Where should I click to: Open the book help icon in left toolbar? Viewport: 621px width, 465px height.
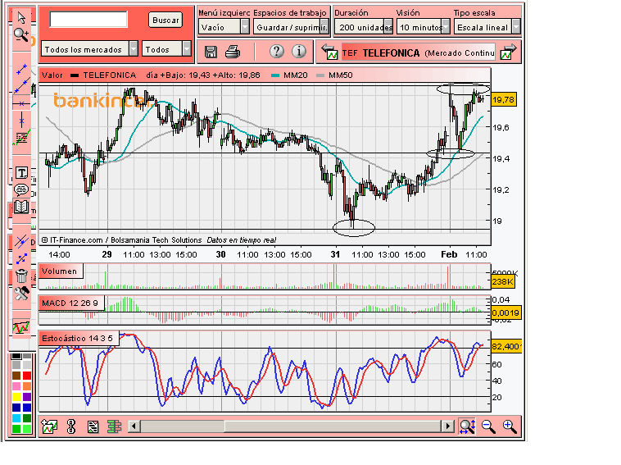point(21,207)
